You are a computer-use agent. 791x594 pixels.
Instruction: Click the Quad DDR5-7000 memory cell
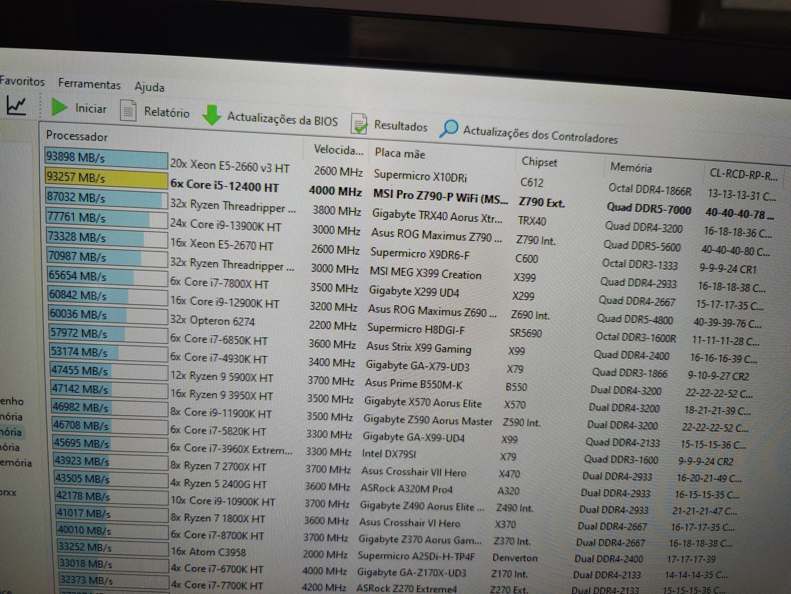point(649,209)
